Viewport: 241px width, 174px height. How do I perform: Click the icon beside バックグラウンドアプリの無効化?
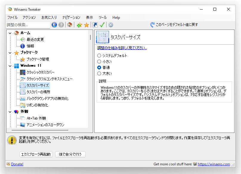click(x=23, y=99)
